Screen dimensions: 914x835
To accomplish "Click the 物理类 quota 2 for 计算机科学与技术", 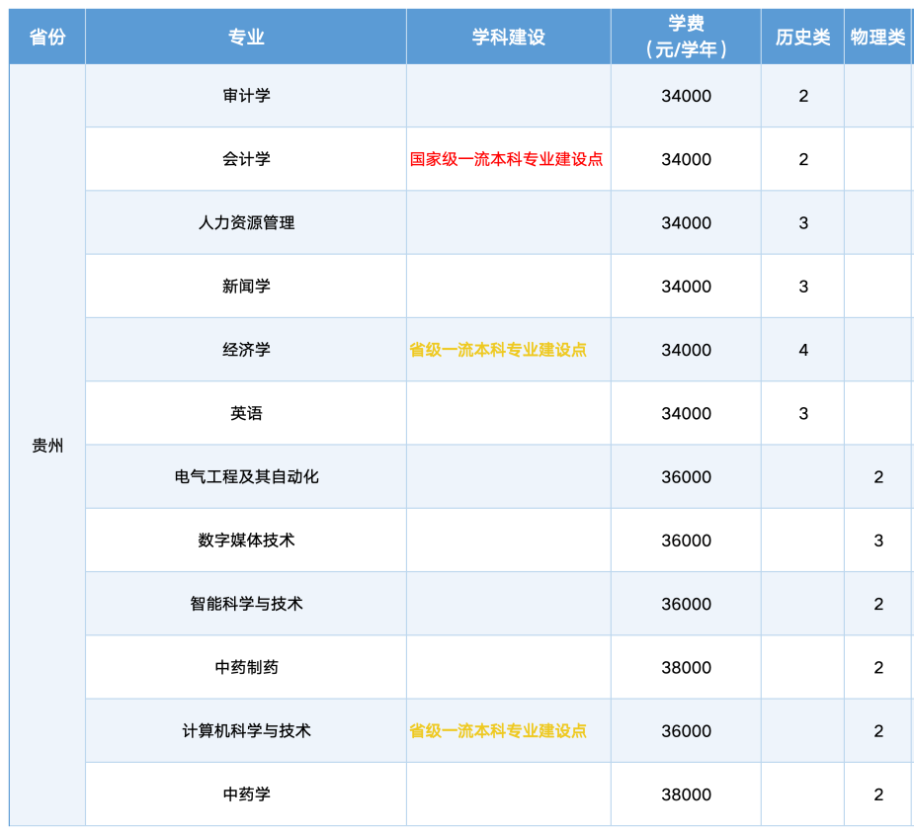I will pyautogui.click(x=878, y=731).
